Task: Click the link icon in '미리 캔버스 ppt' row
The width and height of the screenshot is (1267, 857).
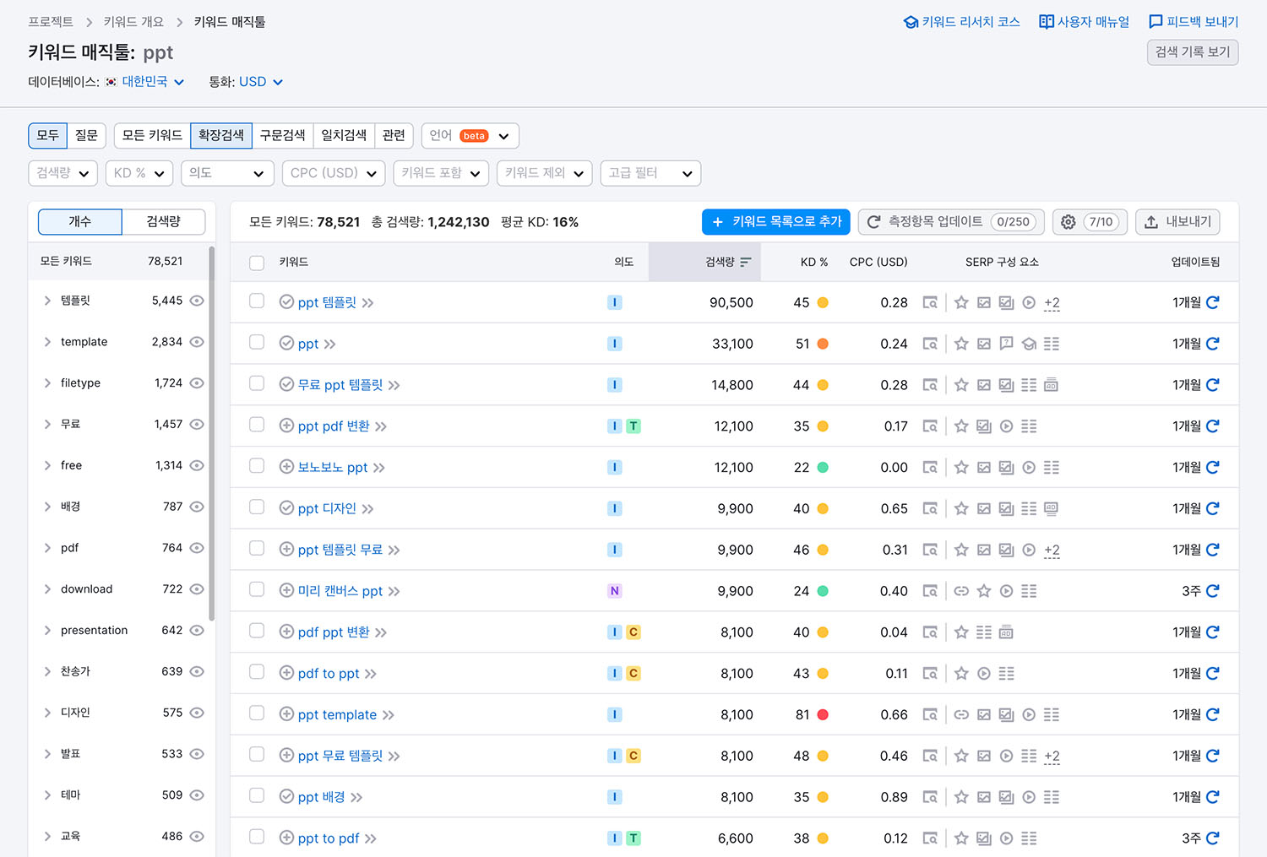Action: (961, 591)
